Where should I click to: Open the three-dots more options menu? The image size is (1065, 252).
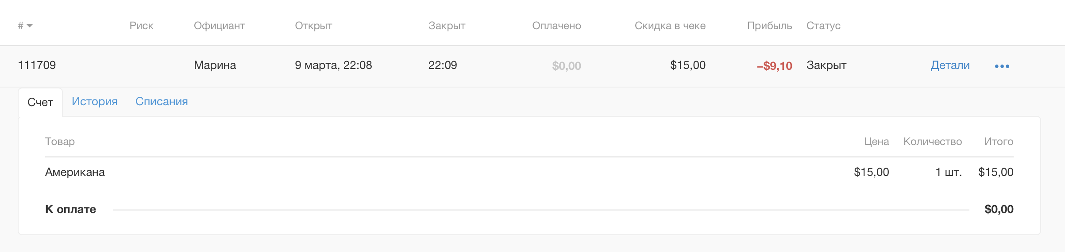(x=1002, y=66)
